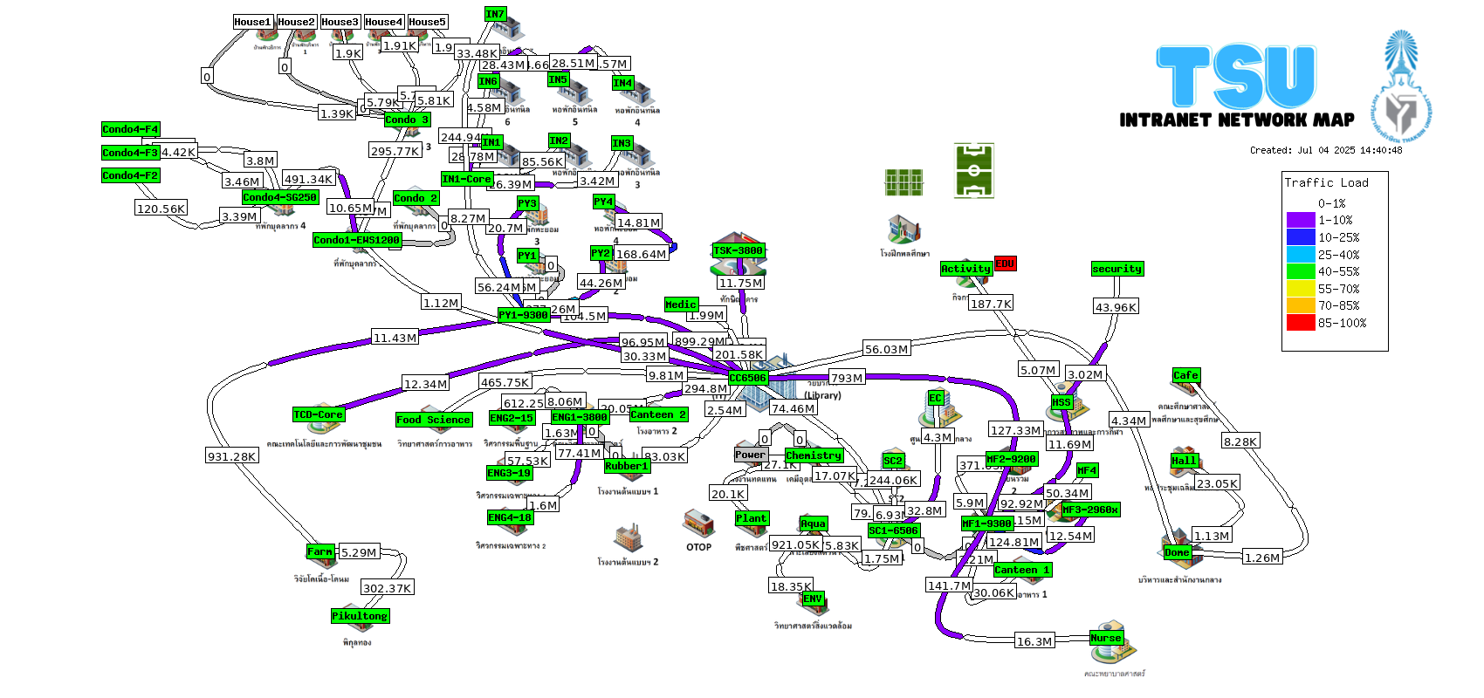Image resolution: width=1484 pixels, height=698 pixels.
Task: Click the IN2 dormitory building icon
Action: pos(574,155)
